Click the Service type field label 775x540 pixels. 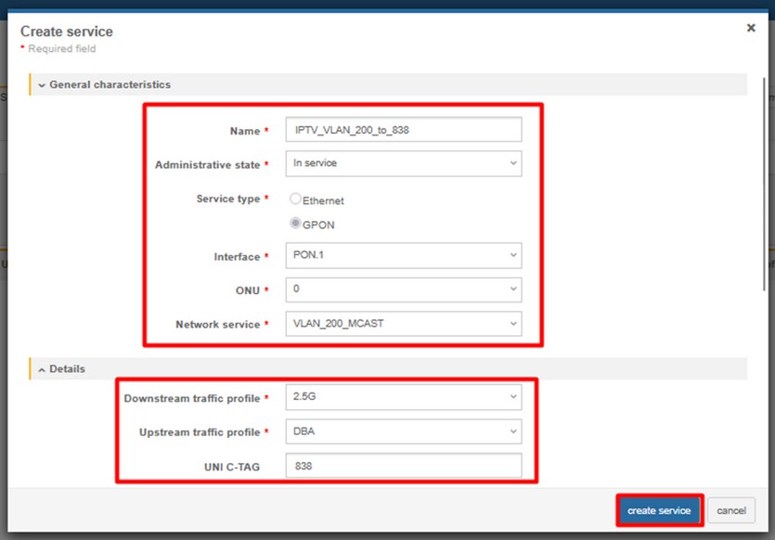click(x=227, y=199)
